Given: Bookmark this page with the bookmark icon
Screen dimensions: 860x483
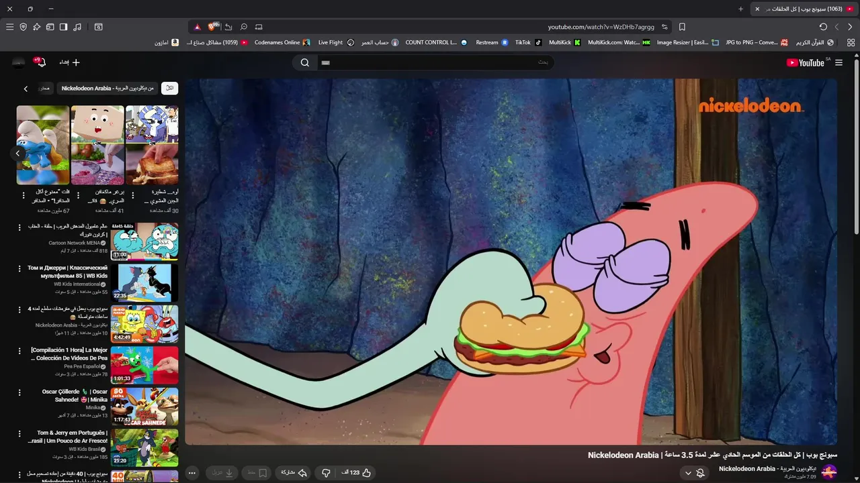Looking at the screenshot, I should (682, 27).
